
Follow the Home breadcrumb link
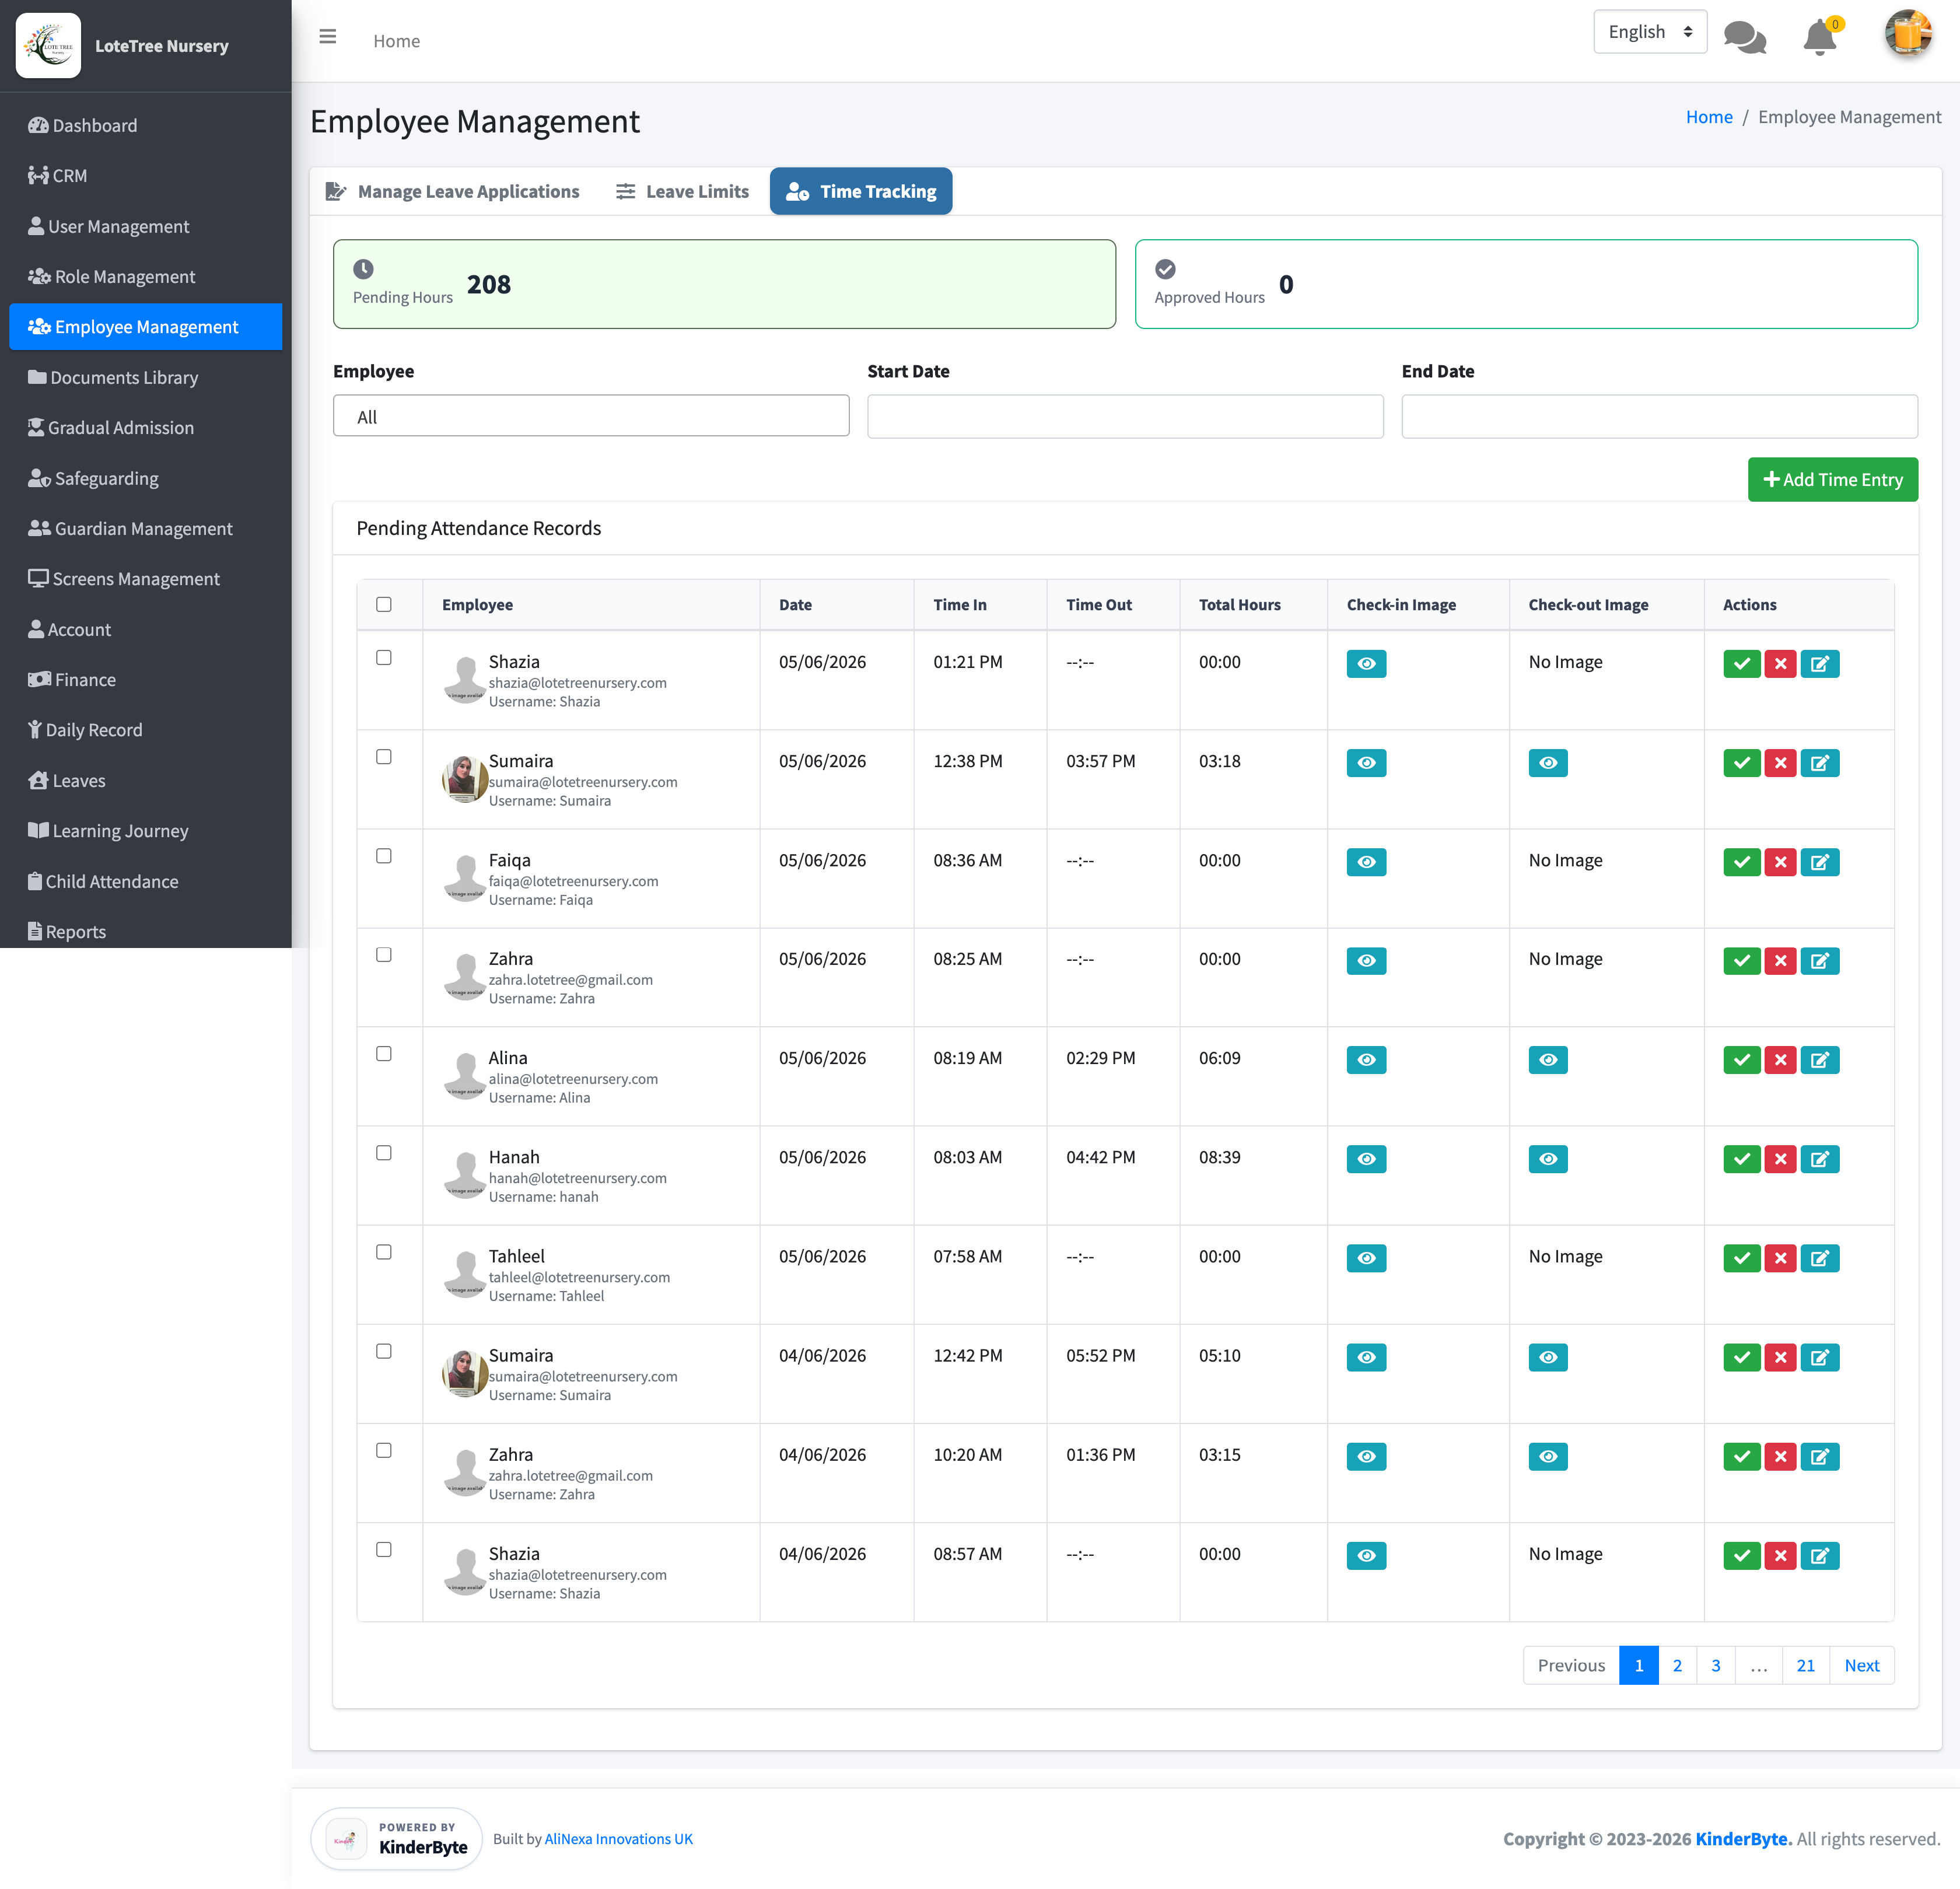click(1708, 117)
